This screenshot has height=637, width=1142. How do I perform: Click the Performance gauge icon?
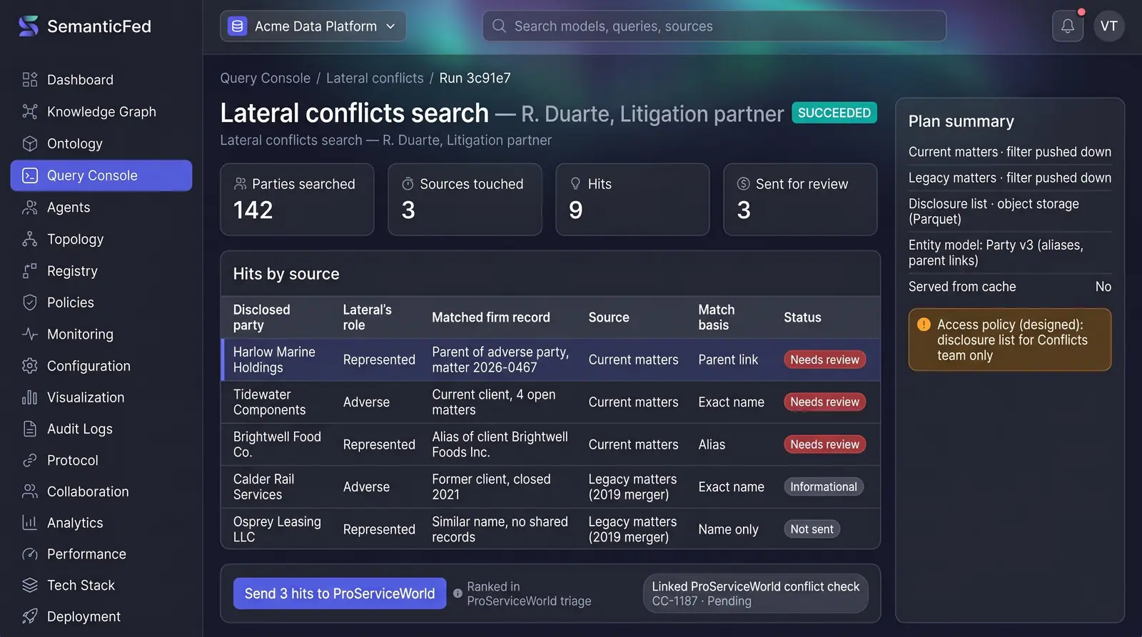[x=30, y=554]
